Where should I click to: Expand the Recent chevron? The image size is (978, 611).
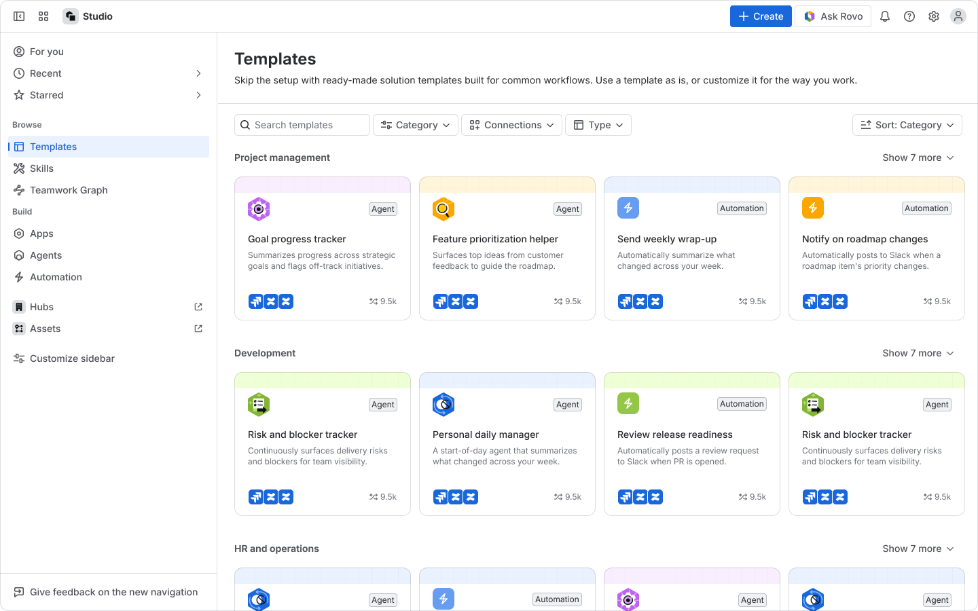click(x=198, y=73)
